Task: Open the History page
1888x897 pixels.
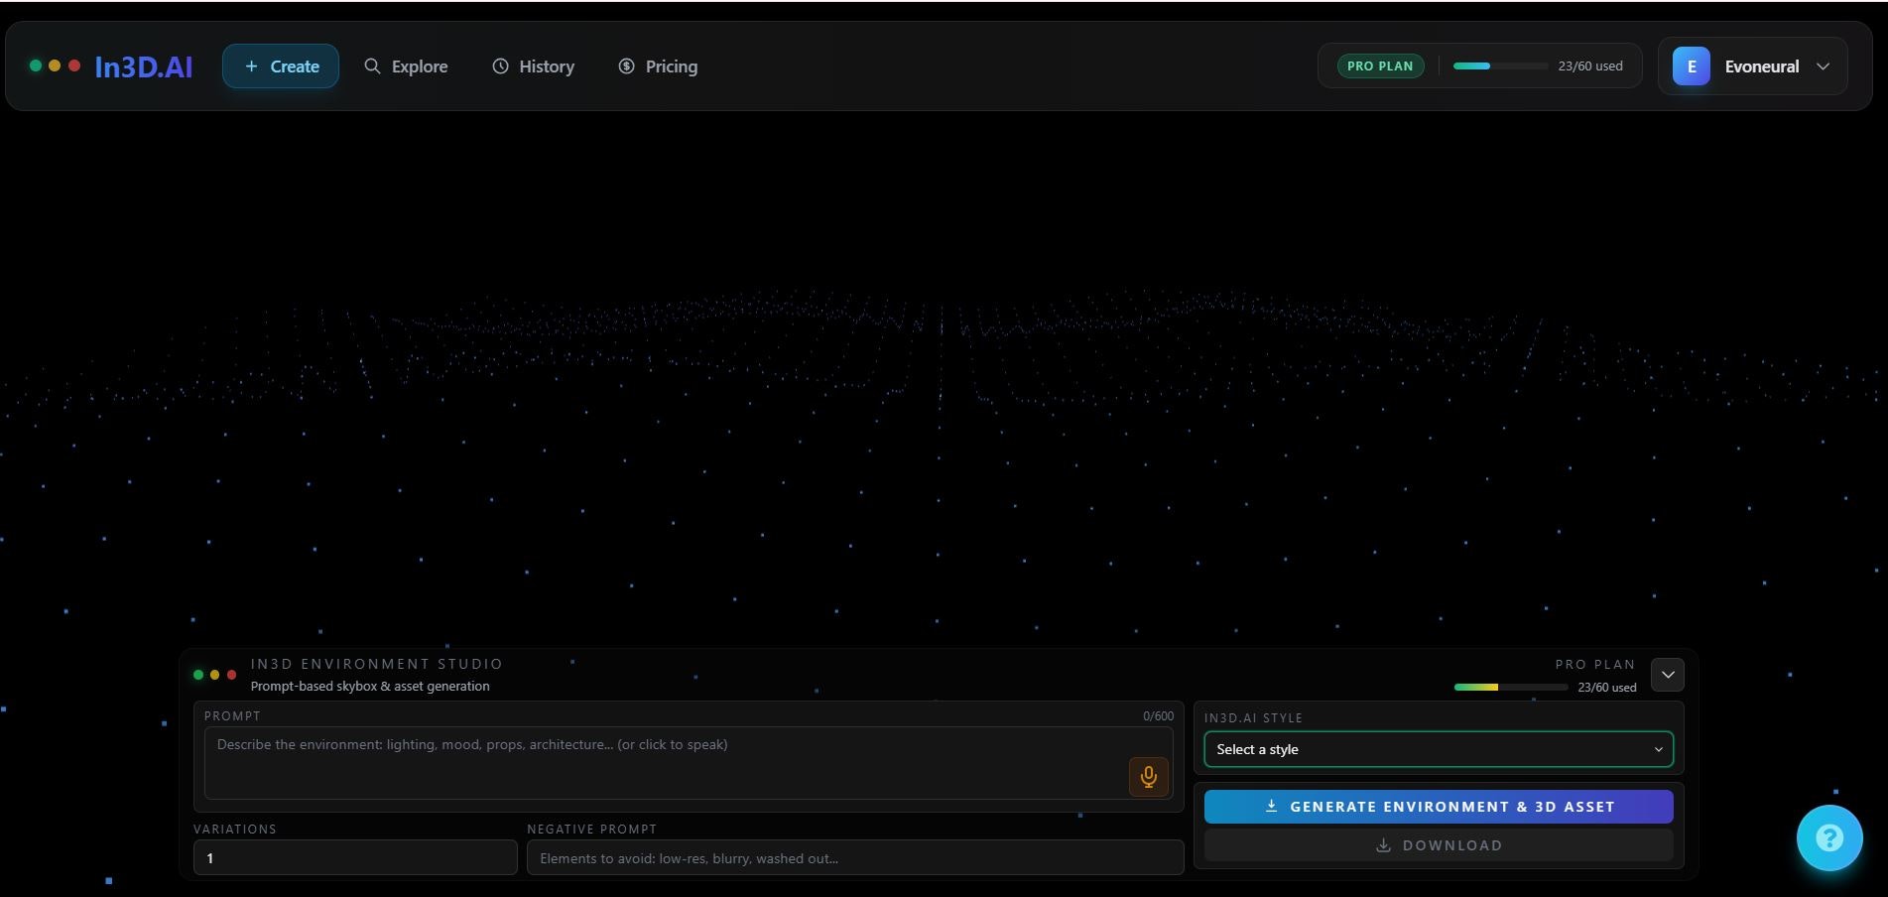Action: pos(546,65)
